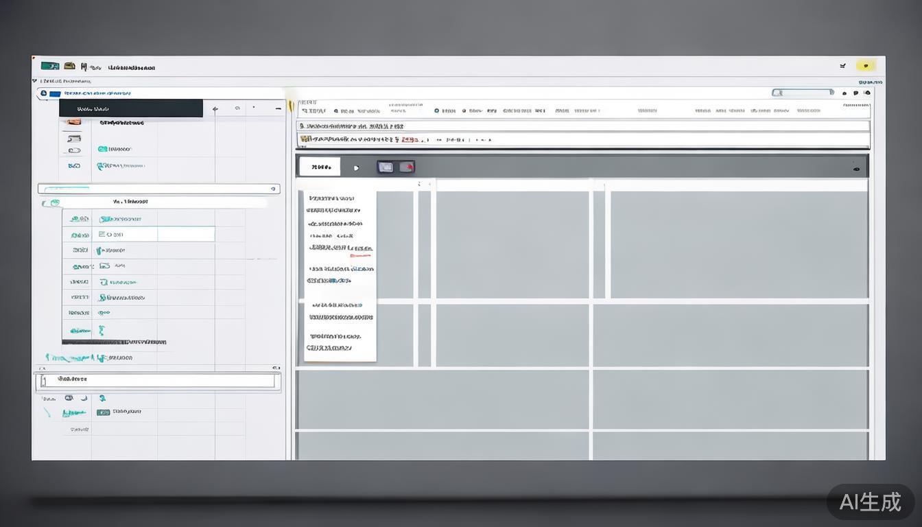Image resolution: width=922 pixels, height=527 pixels.
Task: Open the dropdown at the left panel field's right end
Action: pyautogui.click(x=273, y=189)
